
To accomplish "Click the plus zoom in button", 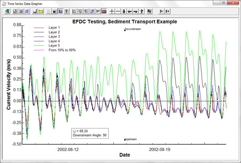I will (x=112, y=11).
